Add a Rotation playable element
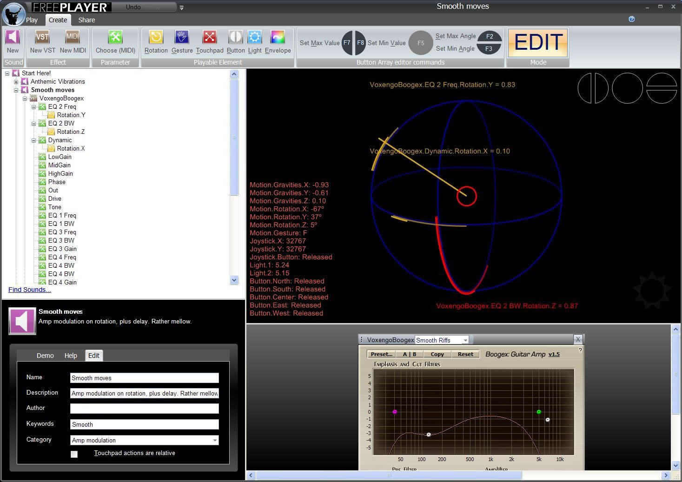 pos(156,38)
